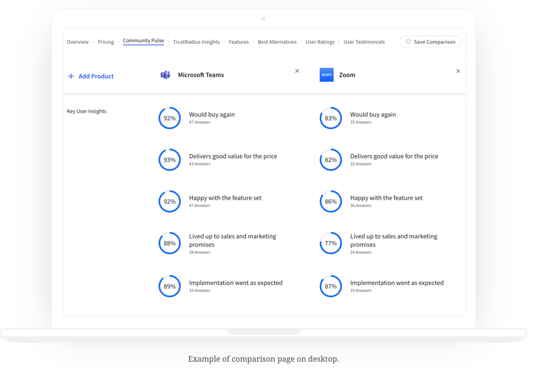This screenshot has width=534, height=381.
Task: Open the Overview tab
Action: click(x=78, y=42)
